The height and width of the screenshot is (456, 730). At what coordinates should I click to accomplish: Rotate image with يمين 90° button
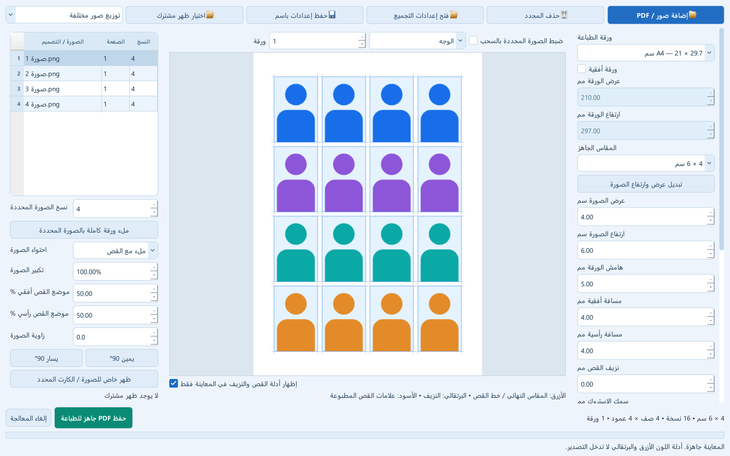(x=122, y=358)
